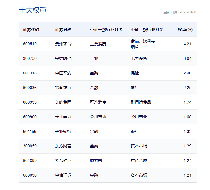This screenshot has width=210, height=190.
Task: Click the 中证一级行业分类 column header
Action: tap(106, 29)
